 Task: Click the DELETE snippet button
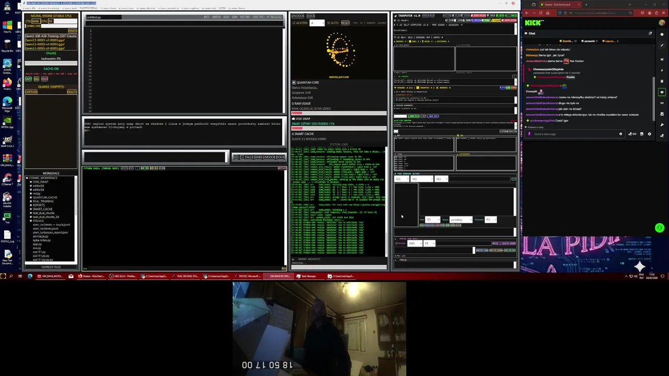(72, 92)
